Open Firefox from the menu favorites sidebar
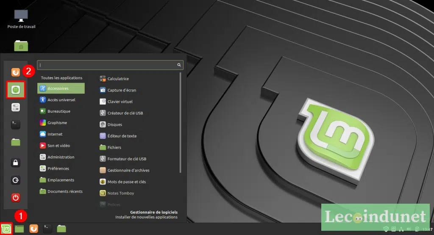This screenshot has height=235, width=434. [16, 72]
